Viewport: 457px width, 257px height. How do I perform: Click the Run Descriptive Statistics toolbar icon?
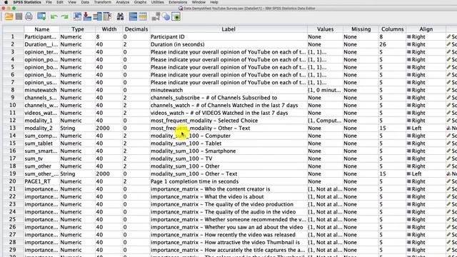coord(108,16)
